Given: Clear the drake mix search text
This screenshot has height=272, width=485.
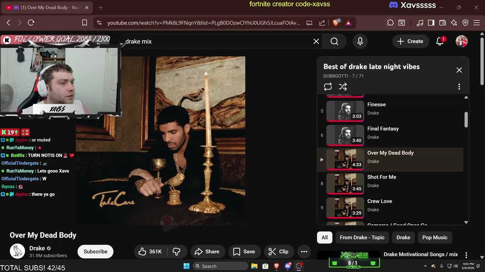Looking at the screenshot, I should coord(316,42).
